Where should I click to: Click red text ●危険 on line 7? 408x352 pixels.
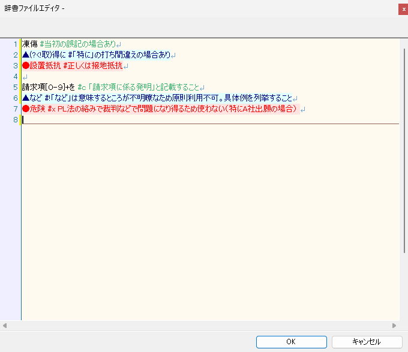[34, 109]
